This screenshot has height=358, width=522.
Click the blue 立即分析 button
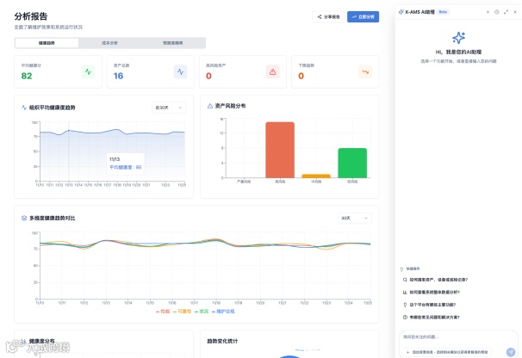point(363,16)
